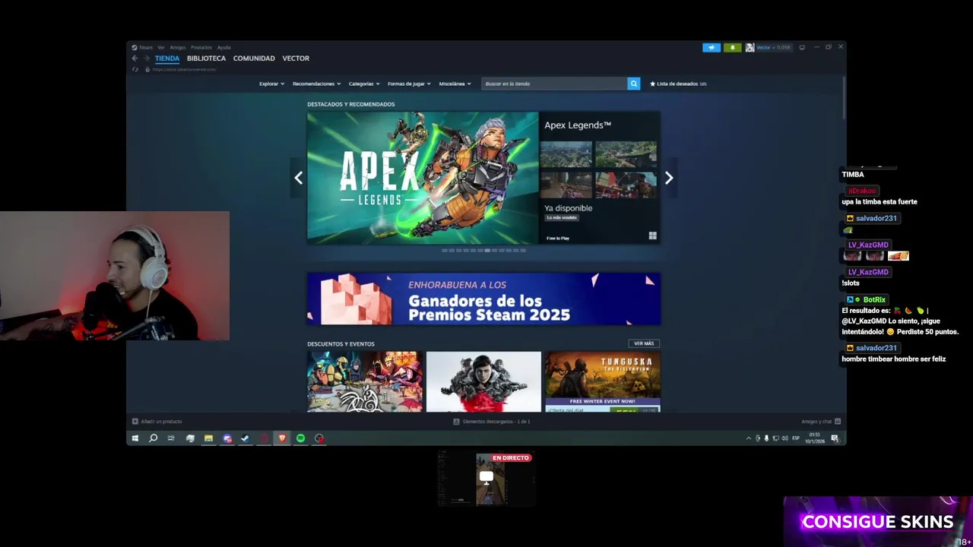Expand the Categorías dropdown
The width and height of the screenshot is (973, 547).
coord(364,84)
